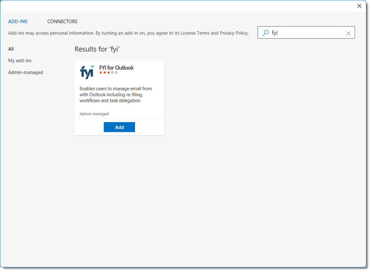Open the FYI for Outlook title
The image size is (371, 272).
(116, 68)
